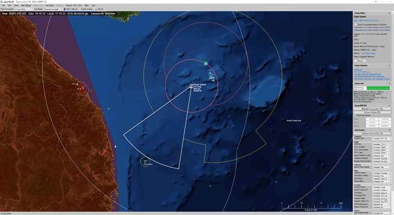Collapse the Group Status panel section
Image resolution: width=394 pixels, height=215 pixels.
389,13
